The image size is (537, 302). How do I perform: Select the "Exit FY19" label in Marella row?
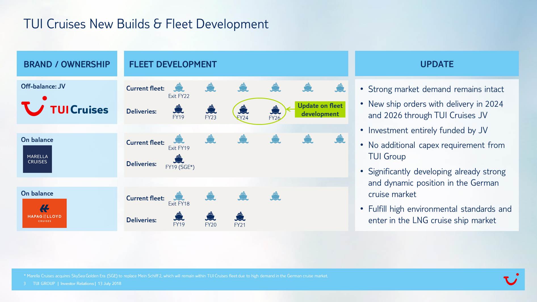pos(179,148)
